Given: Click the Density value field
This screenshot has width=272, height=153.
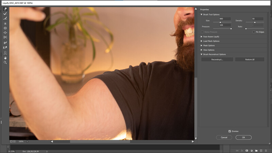Looking at the screenshot, I should click(x=257, y=19).
